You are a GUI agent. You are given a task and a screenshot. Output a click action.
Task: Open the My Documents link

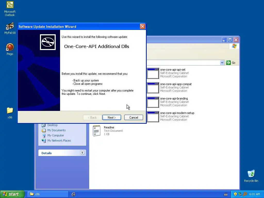[x=56, y=130]
